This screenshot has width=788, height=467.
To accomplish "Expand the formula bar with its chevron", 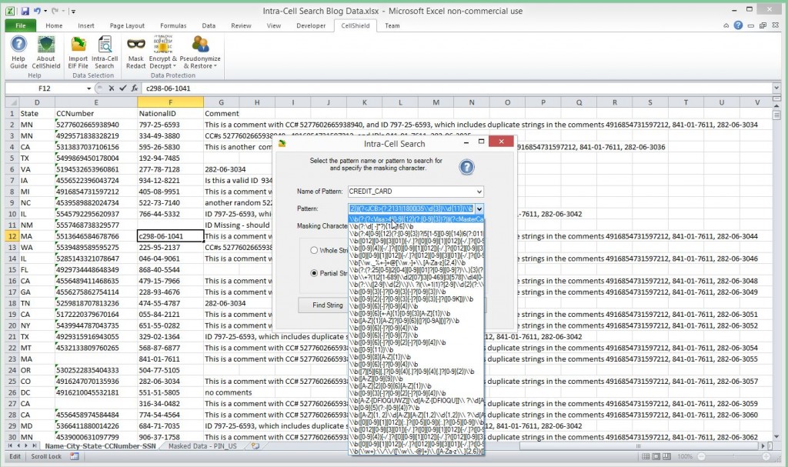I will click(776, 88).
